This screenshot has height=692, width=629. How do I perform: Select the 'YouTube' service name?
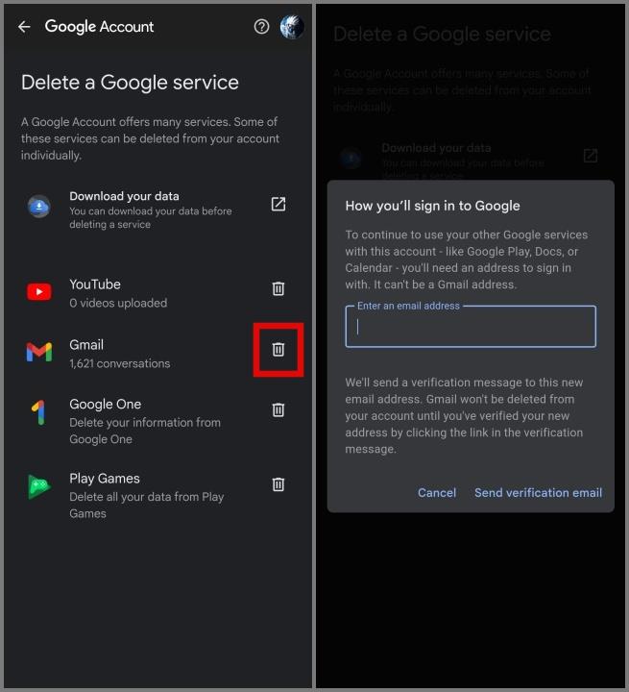point(95,284)
